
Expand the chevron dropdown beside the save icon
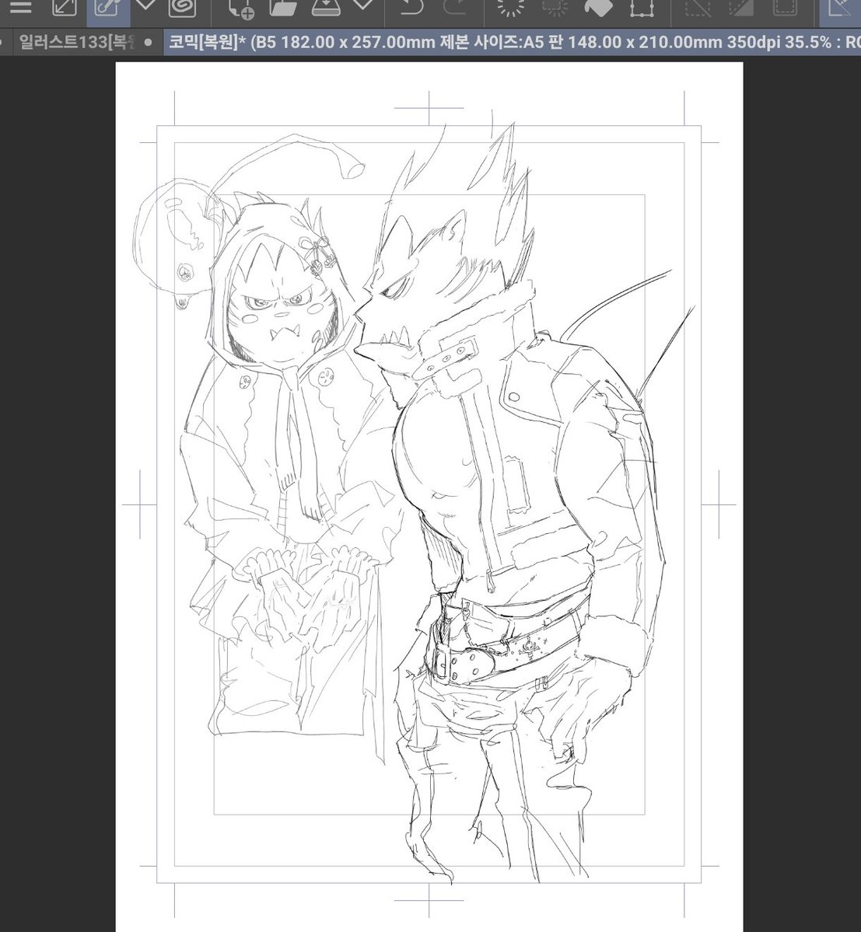(x=363, y=6)
